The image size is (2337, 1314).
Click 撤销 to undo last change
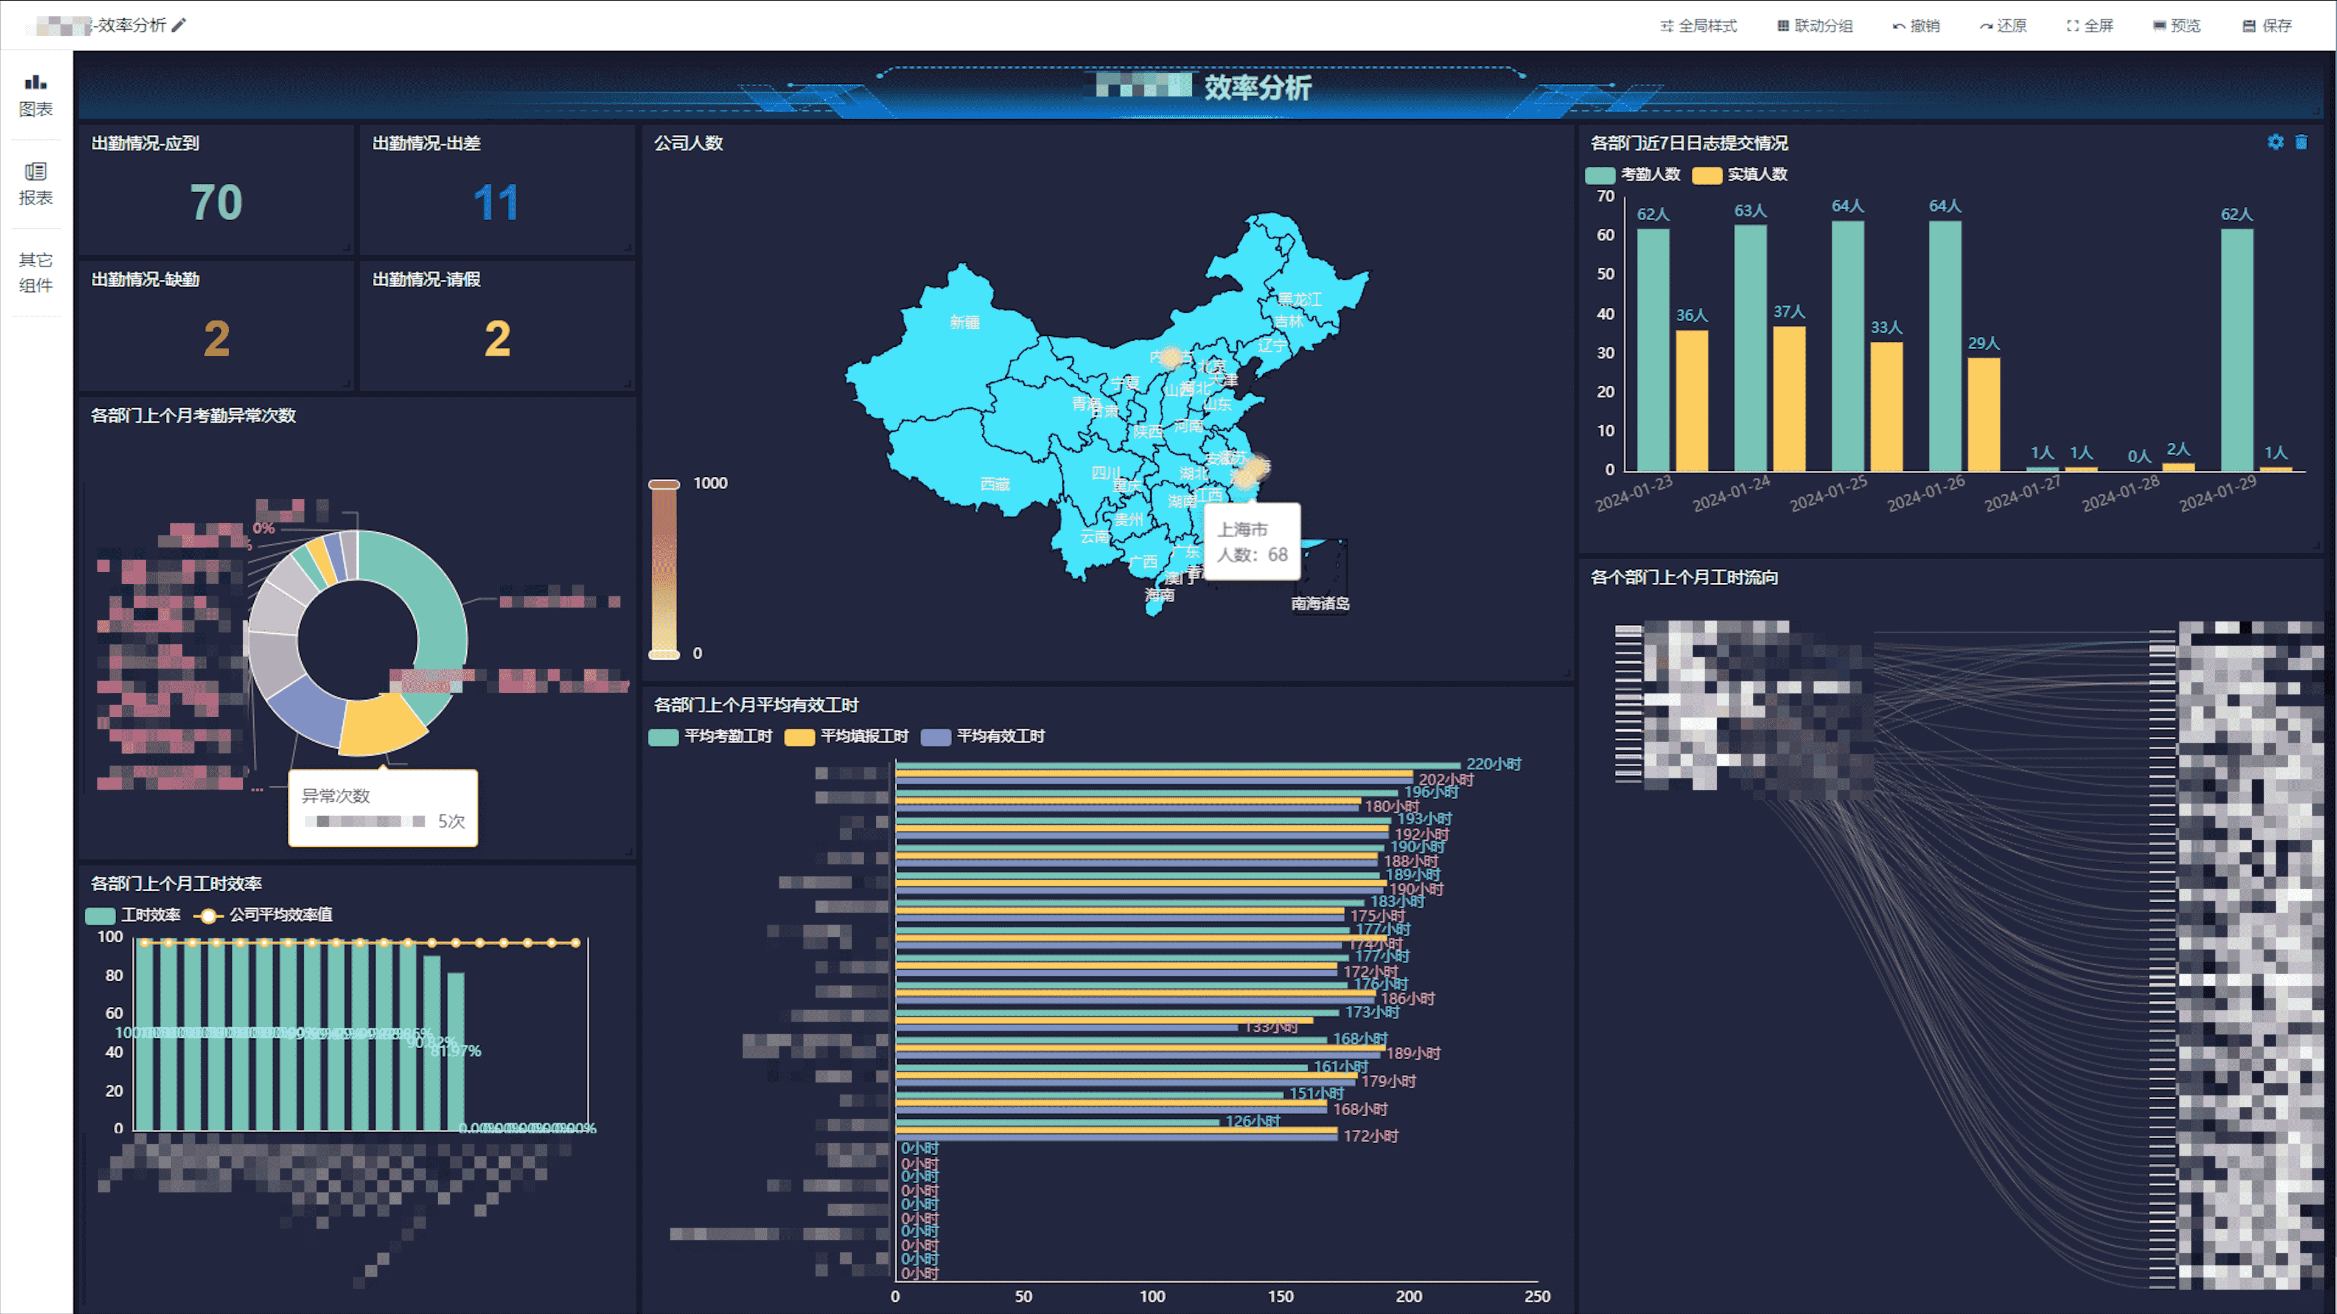(1916, 26)
